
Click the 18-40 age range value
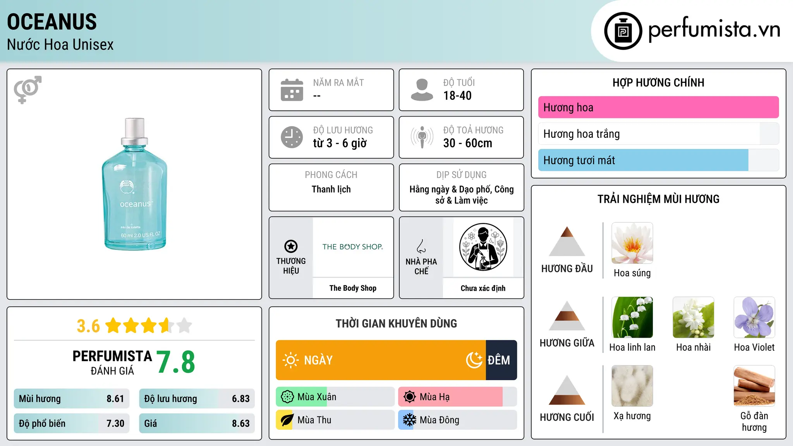457,96
